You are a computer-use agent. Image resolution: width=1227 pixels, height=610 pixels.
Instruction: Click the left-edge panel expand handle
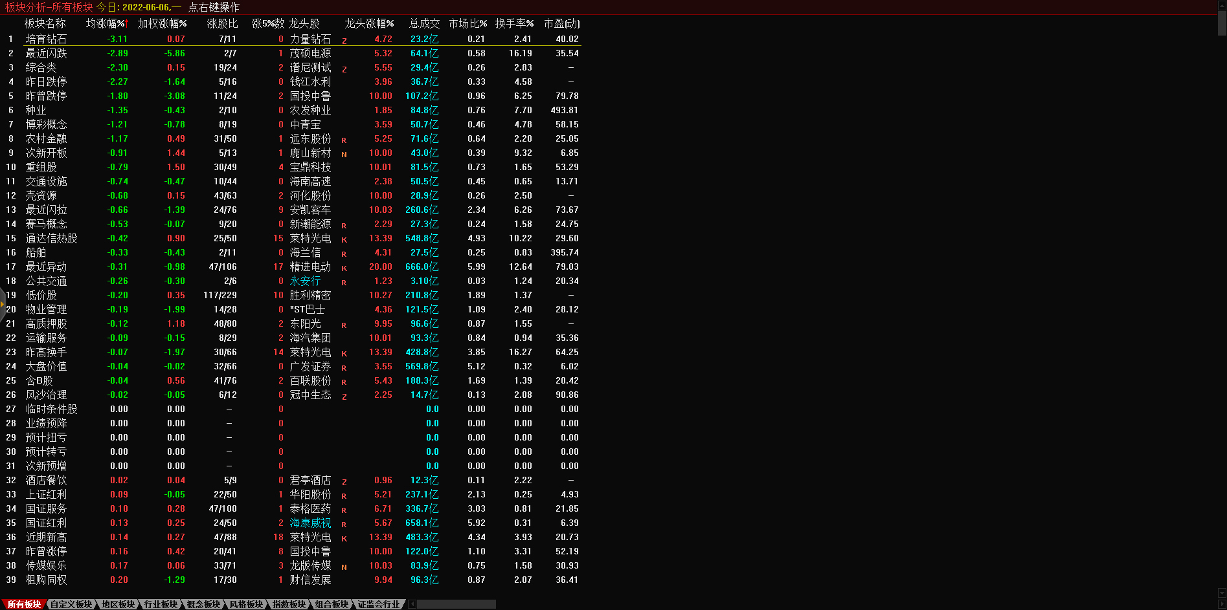(x=3, y=304)
